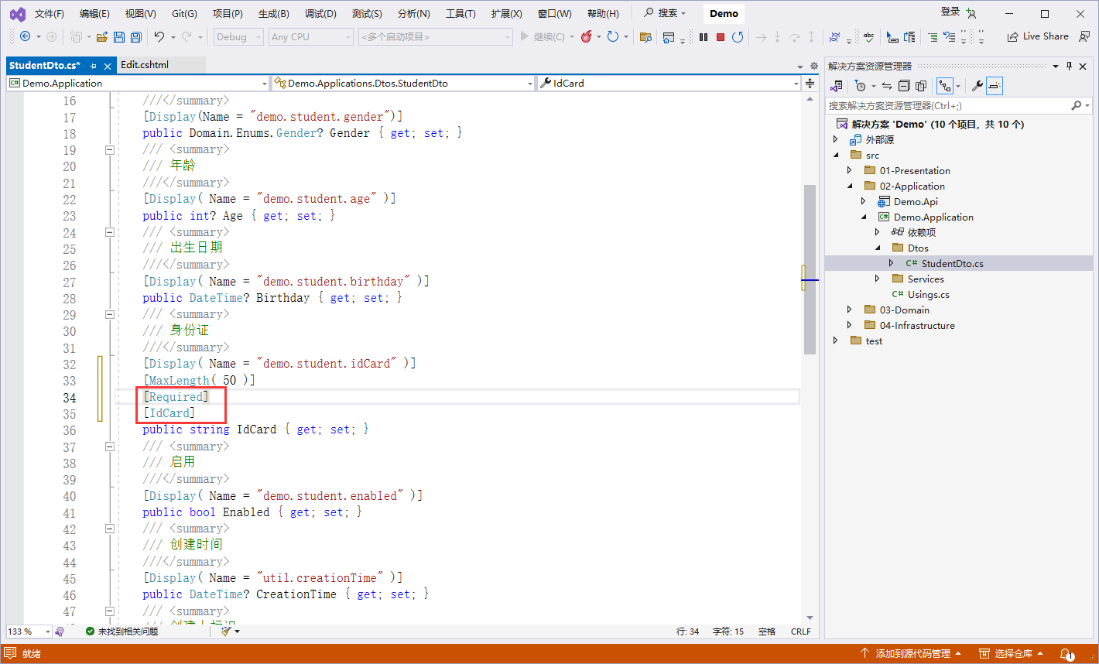Open the 133 % zoom dropdown
This screenshot has width=1099, height=664.
click(x=29, y=631)
